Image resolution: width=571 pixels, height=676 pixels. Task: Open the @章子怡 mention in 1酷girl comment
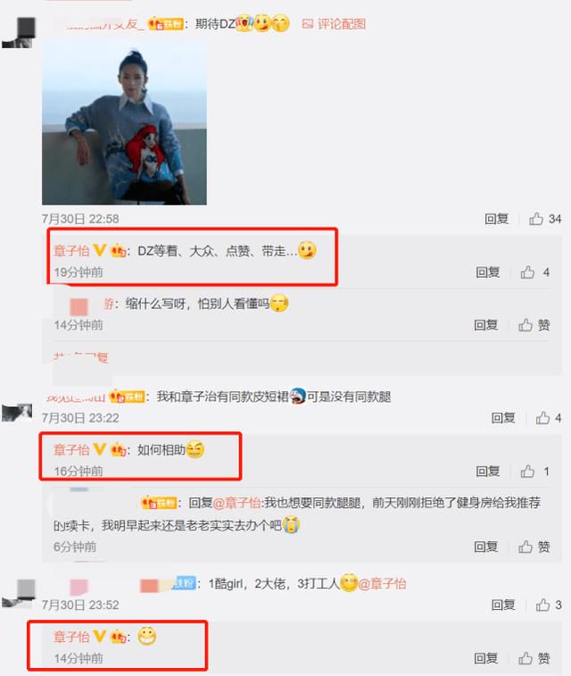(x=382, y=584)
